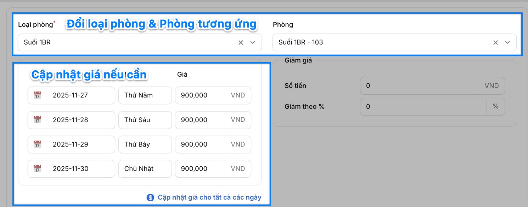Select the 2025-11-30 date field
The width and height of the screenshot is (528, 207).
[x=81, y=169]
